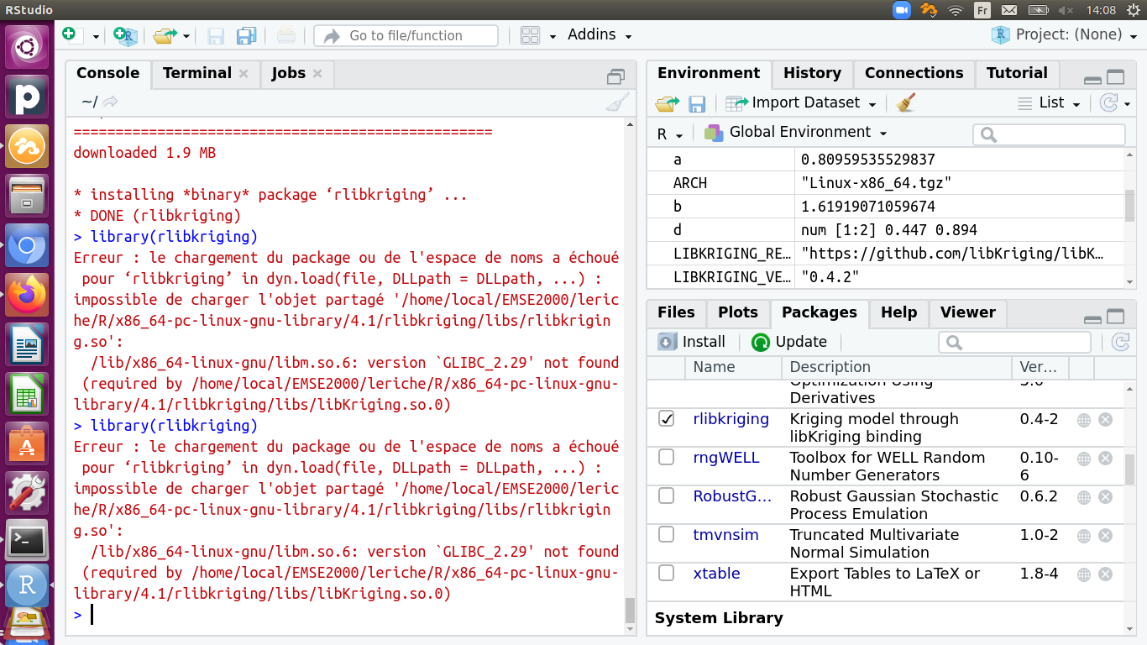Check the tmvnsim package checkbox
The width and height of the screenshot is (1147, 645).
(x=667, y=535)
